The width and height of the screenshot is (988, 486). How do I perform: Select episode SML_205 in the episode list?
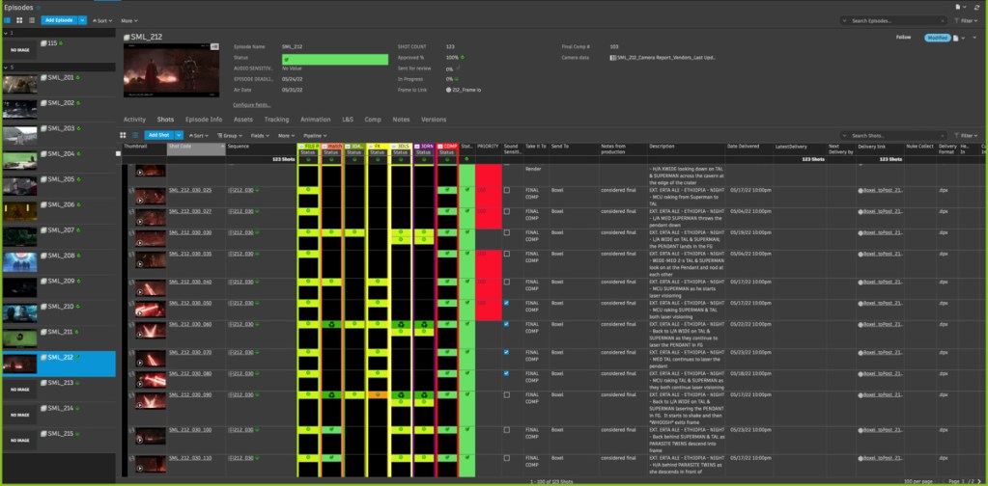point(58,178)
